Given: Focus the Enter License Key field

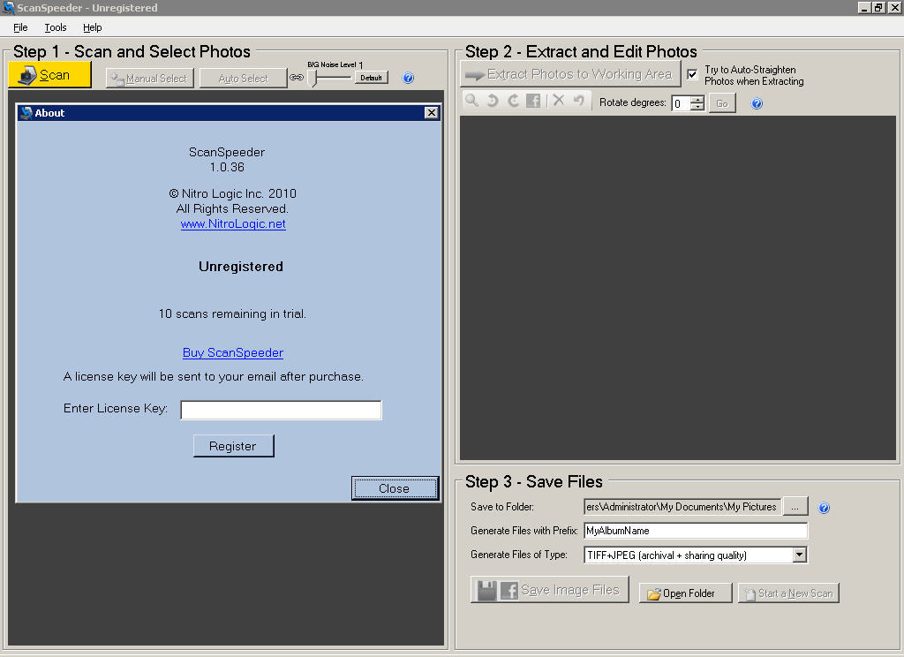Looking at the screenshot, I should pos(281,410).
